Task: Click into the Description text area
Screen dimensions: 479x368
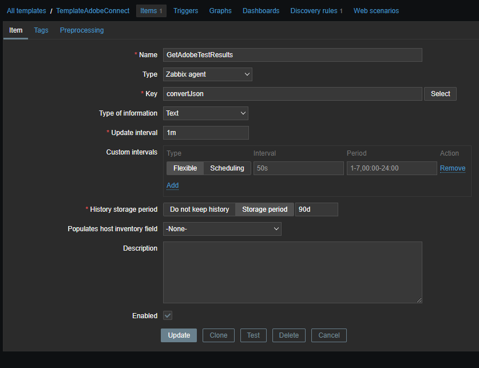Action: tap(292, 272)
